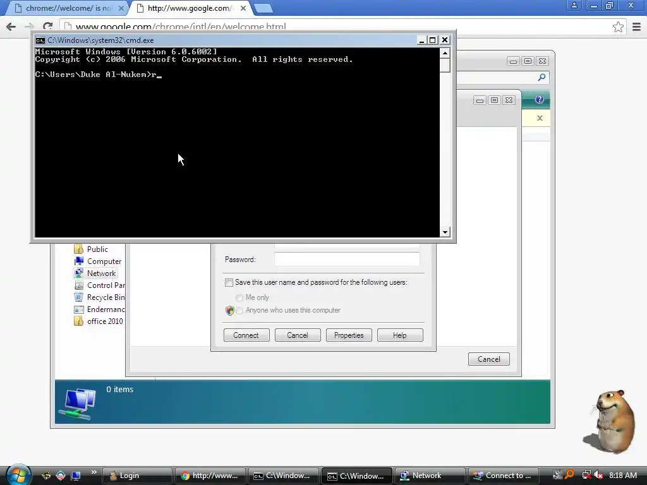
Task: Switch to the Connect to taskbar button
Action: coord(504,476)
